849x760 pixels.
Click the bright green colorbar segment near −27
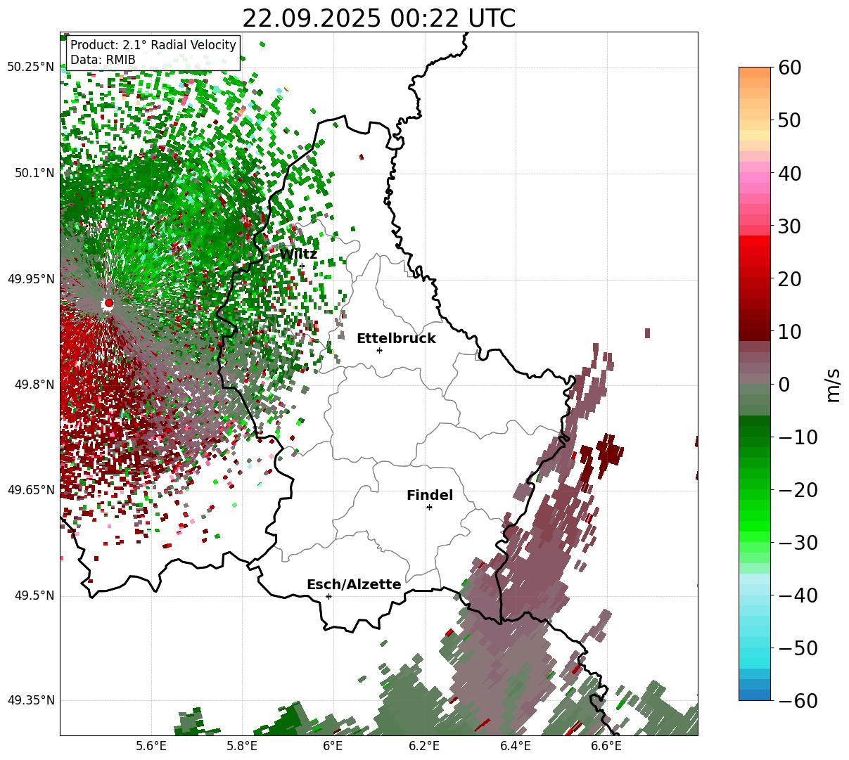(x=755, y=526)
